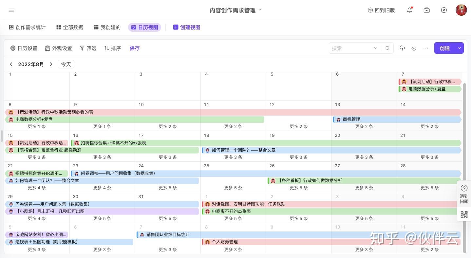Open 日历设置 calendar settings
This screenshot has height=258, width=471.
click(x=24, y=48)
